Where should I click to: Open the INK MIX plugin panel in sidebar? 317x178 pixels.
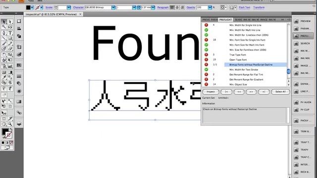(303, 58)
